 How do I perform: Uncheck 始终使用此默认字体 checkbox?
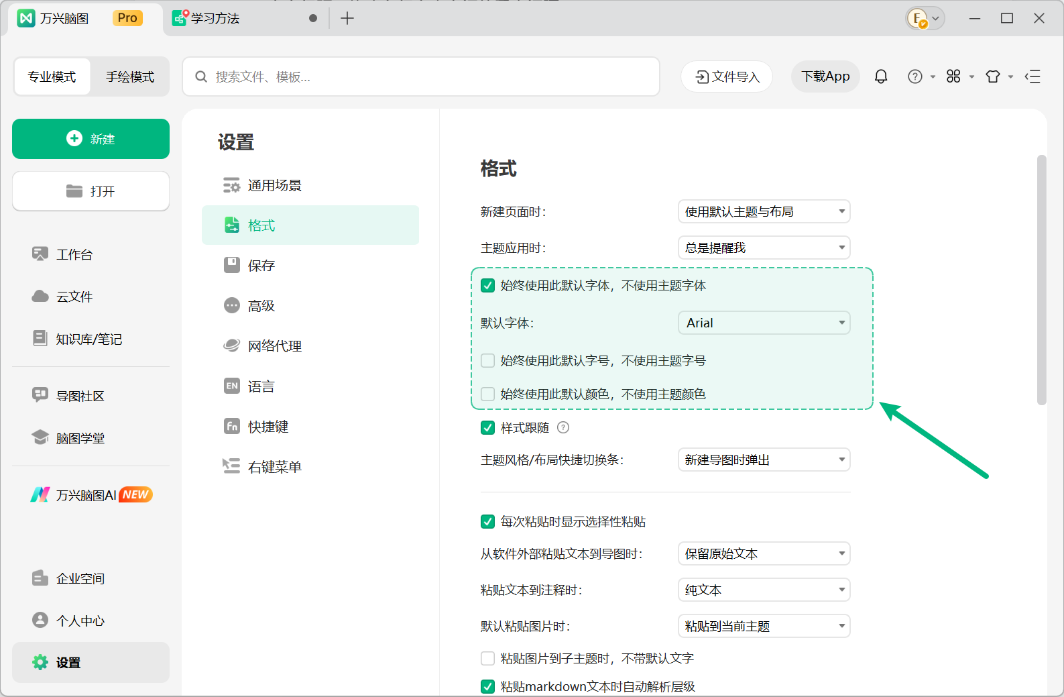click(x=488, y=286)
